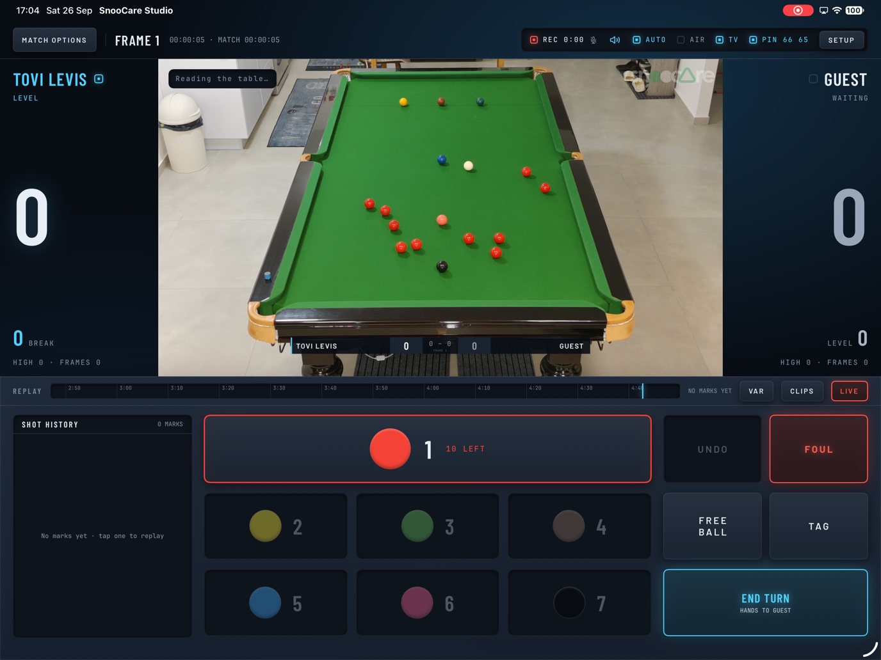Image resolution: width=881 pixels, height=660 pixels.
Task: Click the screen mirroring status icon
Action: (x=823, y=10)
